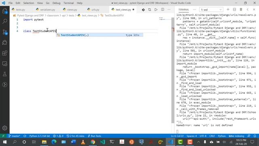The height and width of the screenshot is (146, 259).
Task: Select the 1: wsl terminal dropdown
Action: coord(211,10)
